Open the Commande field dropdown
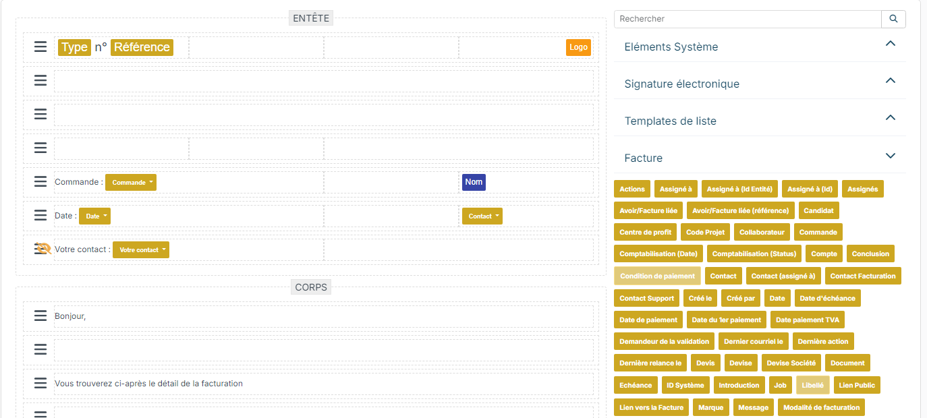The width and height of the screenshot is (927, 418). tap(131, 182)
